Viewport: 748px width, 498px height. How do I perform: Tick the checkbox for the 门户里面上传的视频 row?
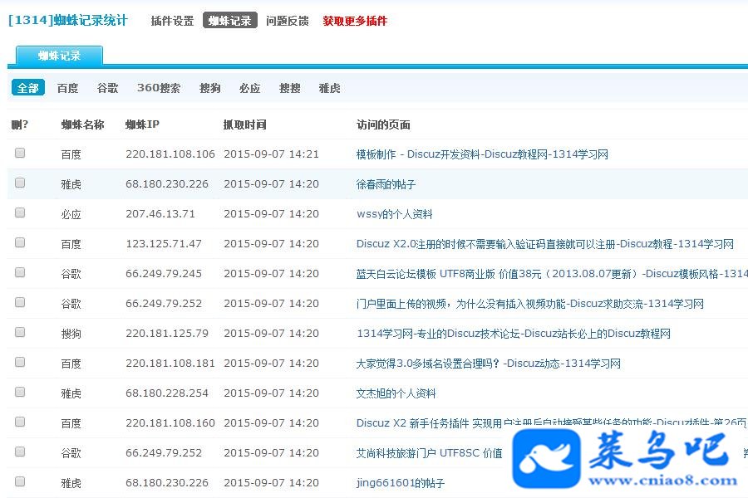click(20, 302)
